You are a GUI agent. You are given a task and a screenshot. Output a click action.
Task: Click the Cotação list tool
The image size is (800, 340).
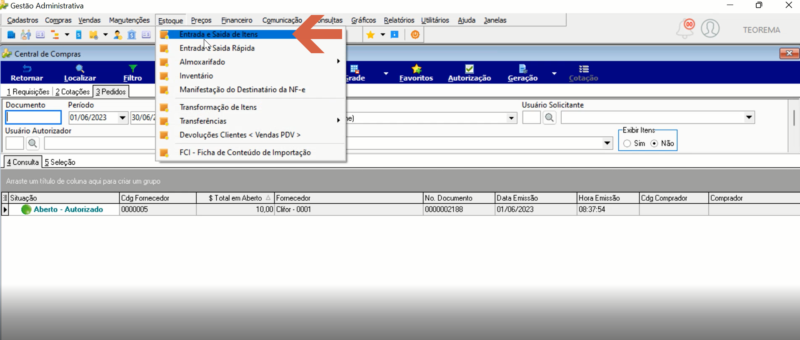coord(583,73)
